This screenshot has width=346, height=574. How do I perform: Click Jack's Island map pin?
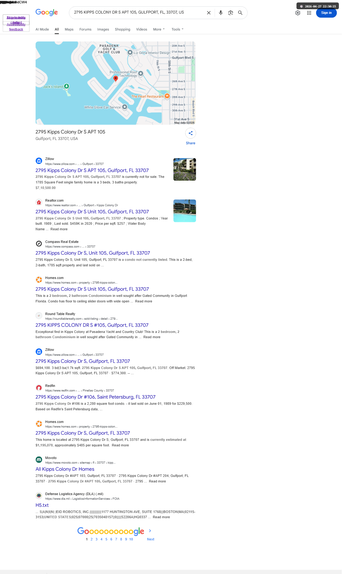tap(66, 86)
